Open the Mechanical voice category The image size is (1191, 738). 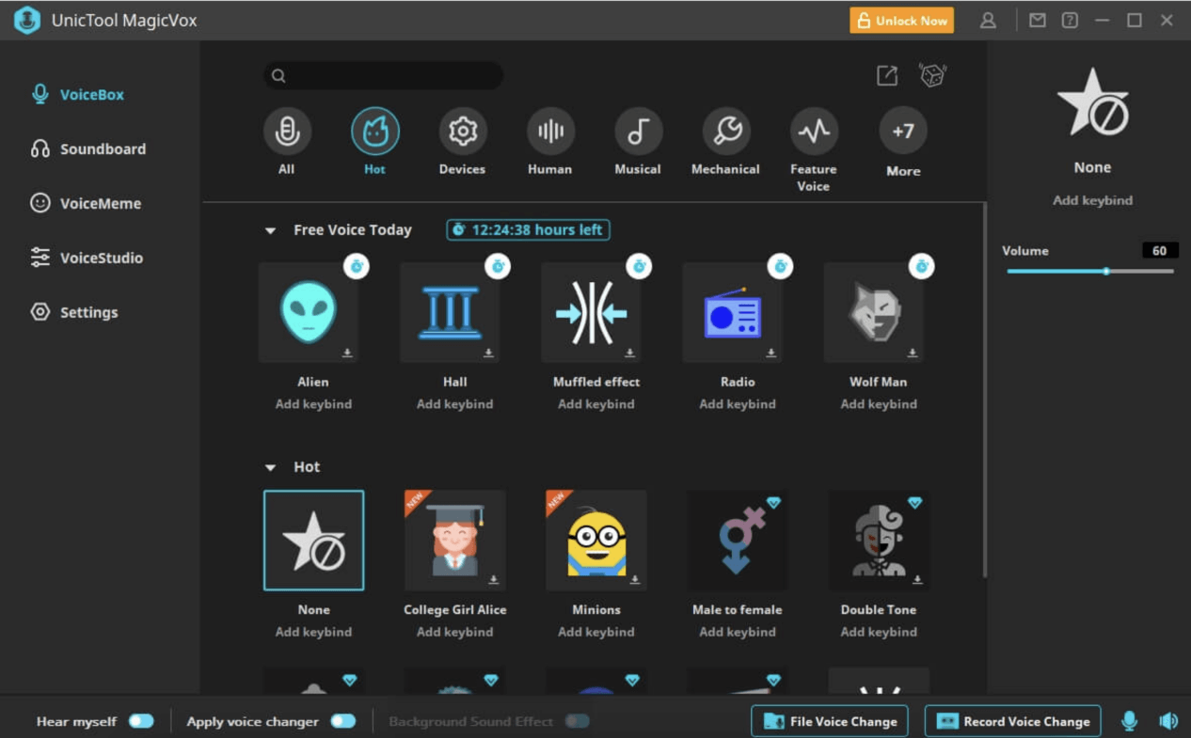coord(724,132)
